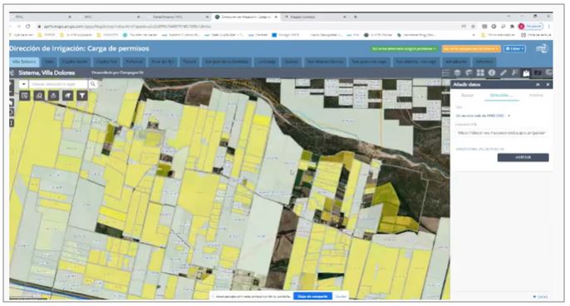
Task: Switch to the Archivo tab in panel
Action: 536,96
